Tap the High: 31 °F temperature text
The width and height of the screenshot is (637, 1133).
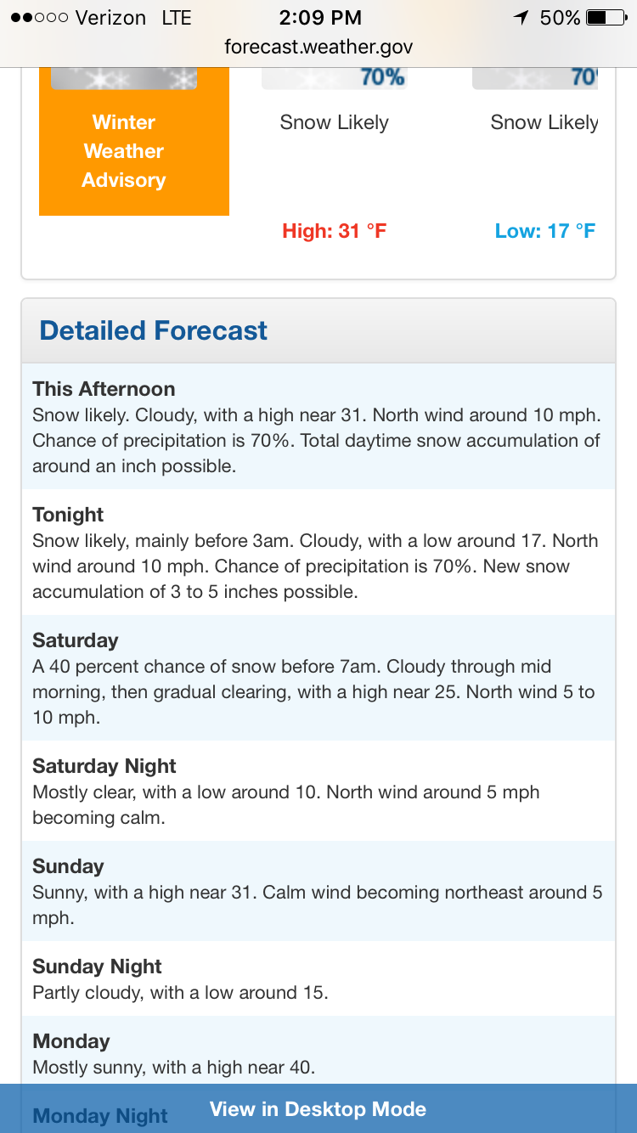coord(335,230)
